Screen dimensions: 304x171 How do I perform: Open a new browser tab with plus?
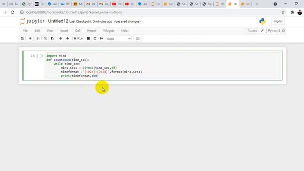pos(257,4)
